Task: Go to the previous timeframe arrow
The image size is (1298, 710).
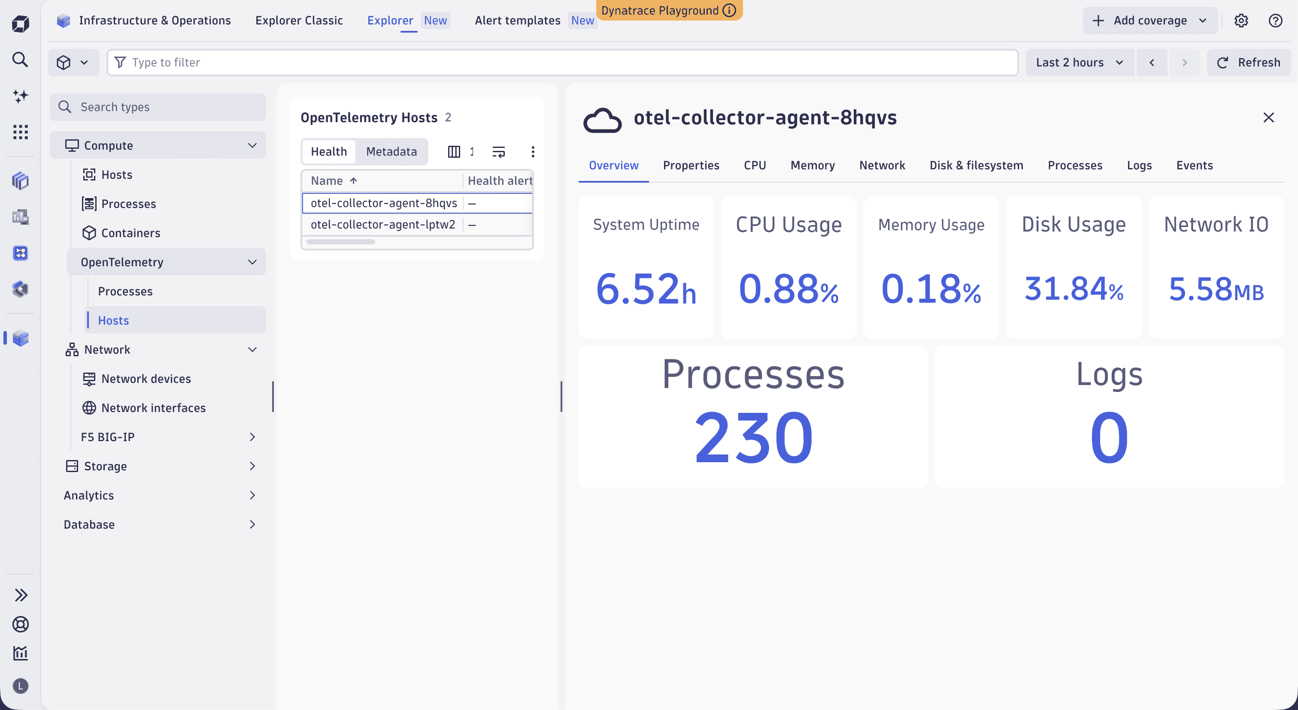Action: 1151,63
